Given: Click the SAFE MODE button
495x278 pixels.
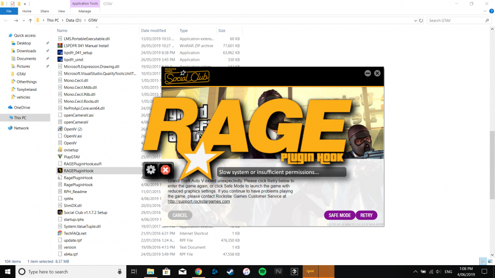Looking at the screenshot, I should 340,215.
